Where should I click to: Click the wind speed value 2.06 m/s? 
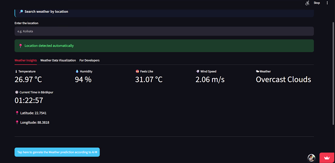pyautogui.click(x=210, y=80)
